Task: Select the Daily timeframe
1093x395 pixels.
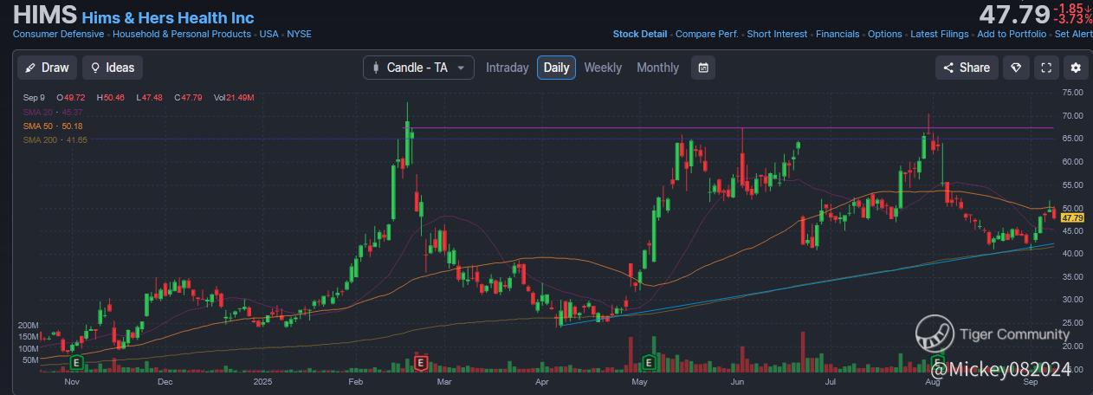Action: click(556, 68)
